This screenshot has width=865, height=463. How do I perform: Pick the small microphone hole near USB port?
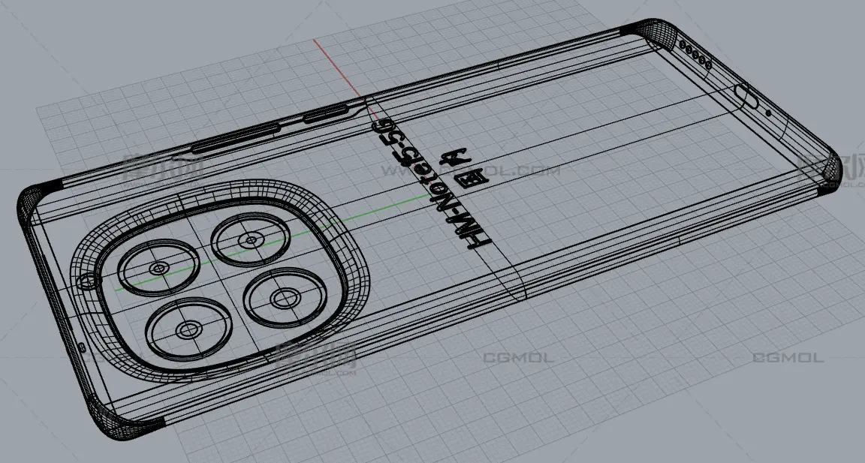[x=768, y=113]
